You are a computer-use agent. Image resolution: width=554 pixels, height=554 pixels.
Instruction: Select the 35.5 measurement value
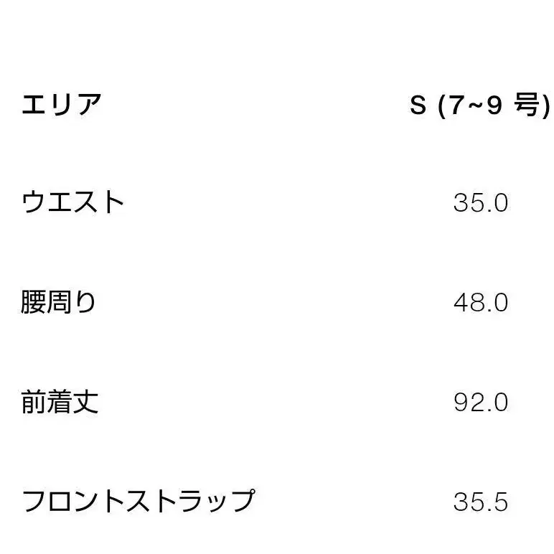click(x=480, y=500)
